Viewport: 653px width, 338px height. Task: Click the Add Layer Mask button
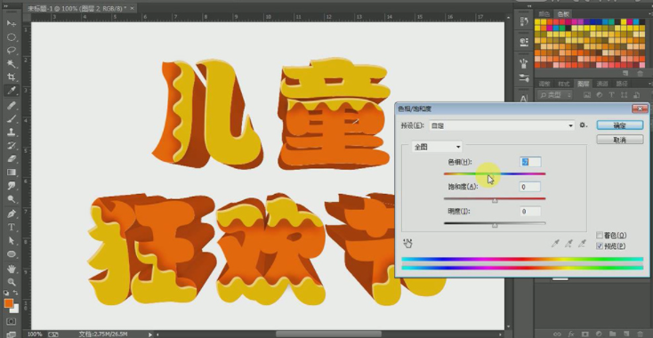[584, 334]
